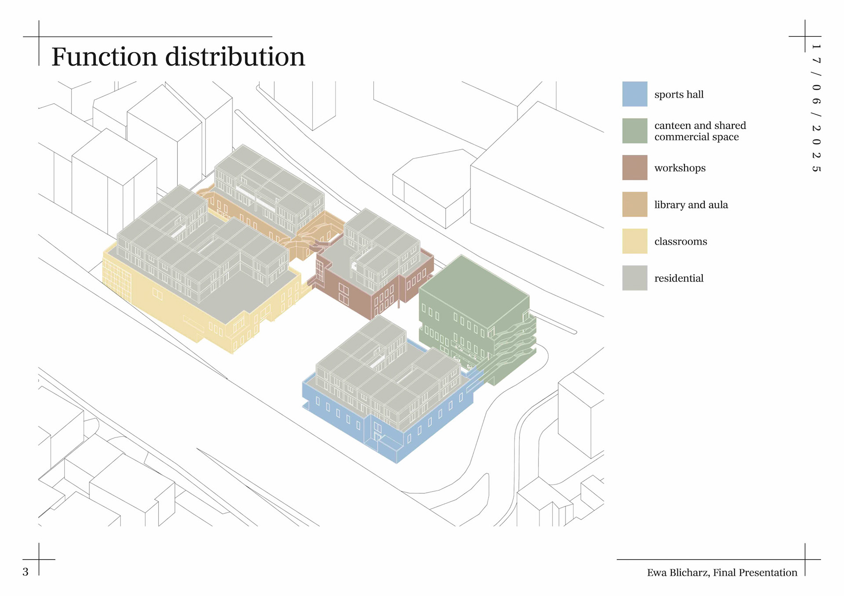Viewport: 844px width, 596px height.
Task: Click the page number 3
Action: [x=25, y=572]
